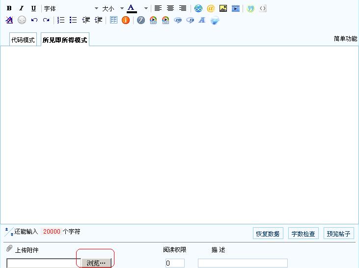
Task: Switch to 代码模式 tab
Action: pos(23,40)
